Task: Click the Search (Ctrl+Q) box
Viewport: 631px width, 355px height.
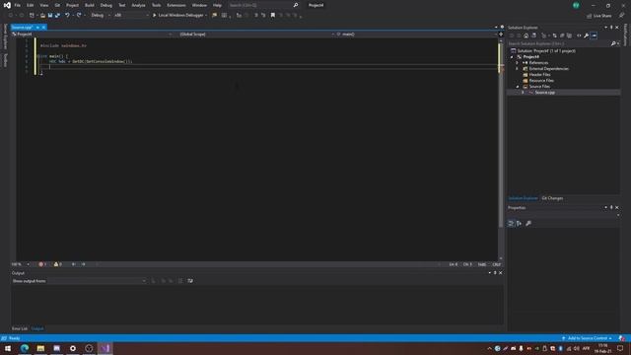Action: coord(263,5)
